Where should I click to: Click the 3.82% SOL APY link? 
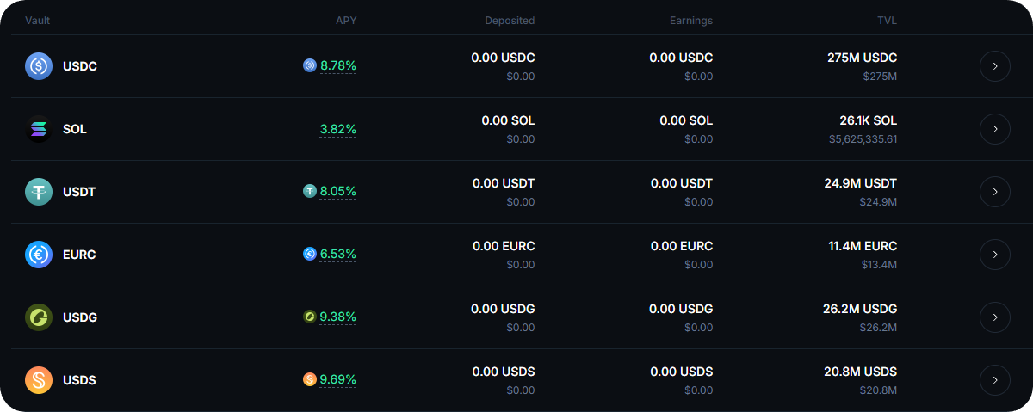tap(338, 129)
